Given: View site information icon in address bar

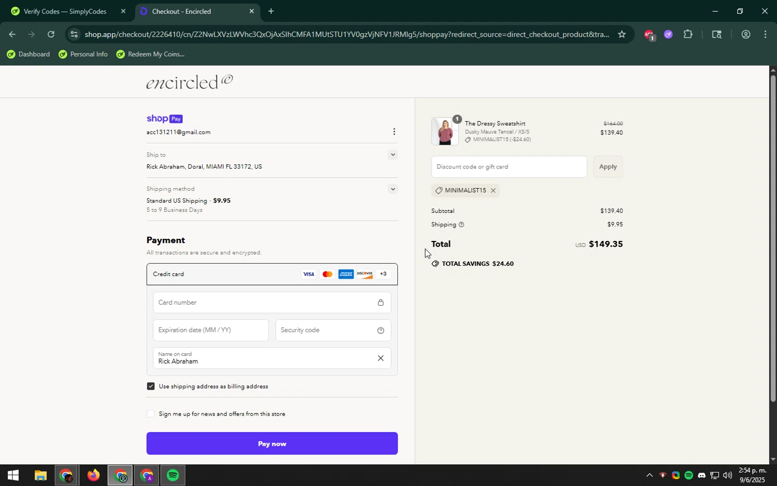Looking at the screenshot, I should point(74,35).
